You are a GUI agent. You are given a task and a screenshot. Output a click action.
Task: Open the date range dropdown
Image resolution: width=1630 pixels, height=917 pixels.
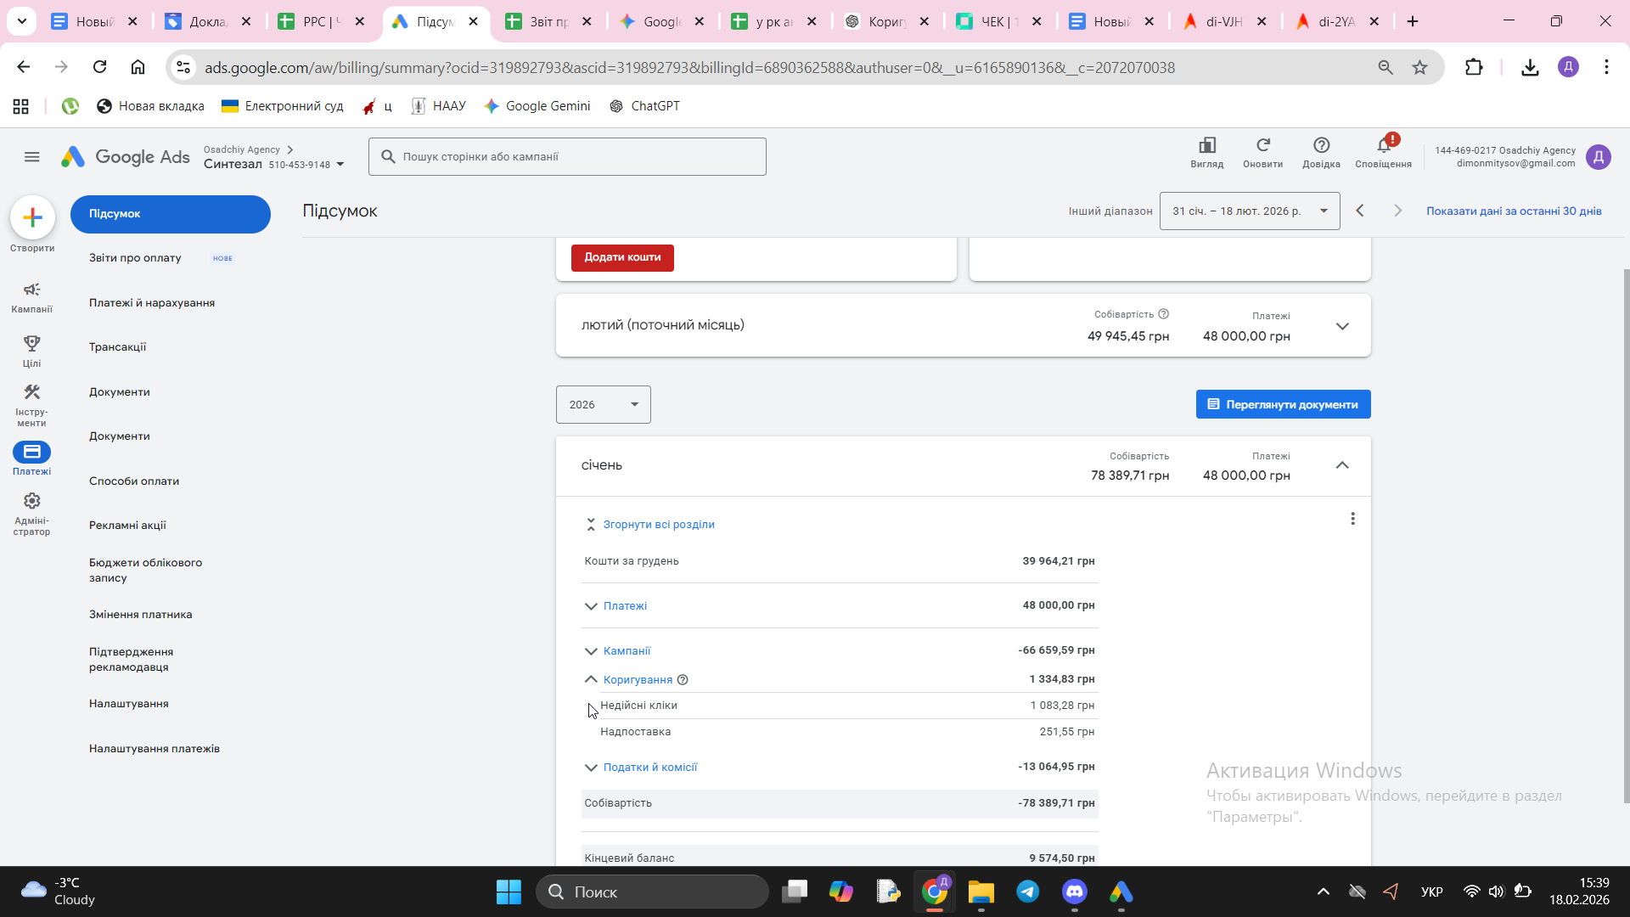click(x=1249, y=211)
